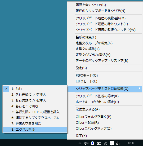Click the battery status icon
Screen dimensions: 143x146
(x=99, y=143)
